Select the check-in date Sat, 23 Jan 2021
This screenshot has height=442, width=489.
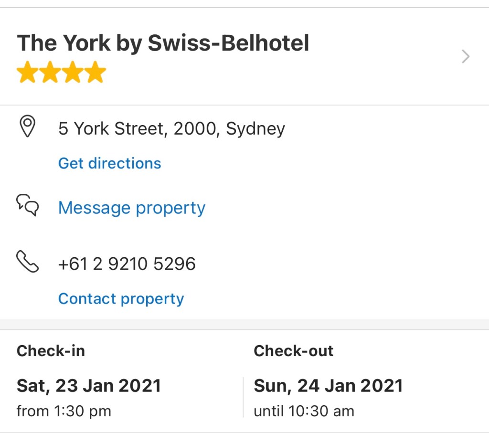point(89,386)
